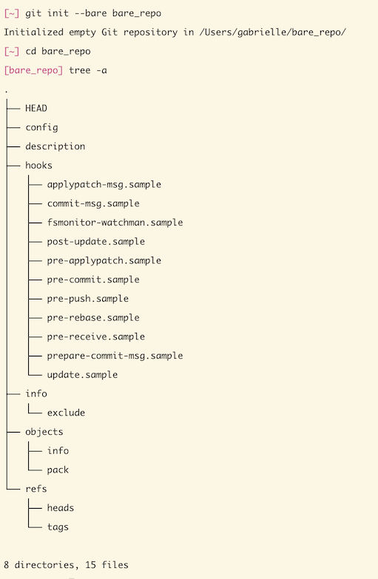Select pre-push.sample hook file
This screenshot has height=579, width=378.
(88, 299)
